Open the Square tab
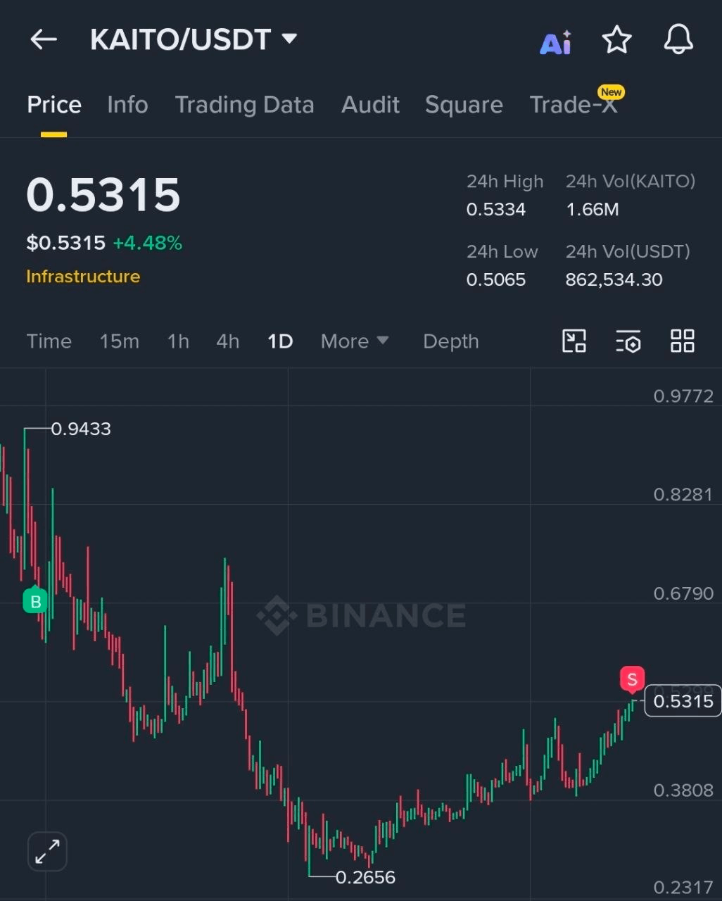Image resolution: width=722 pixels, height=901 pixels. point(464,105)
